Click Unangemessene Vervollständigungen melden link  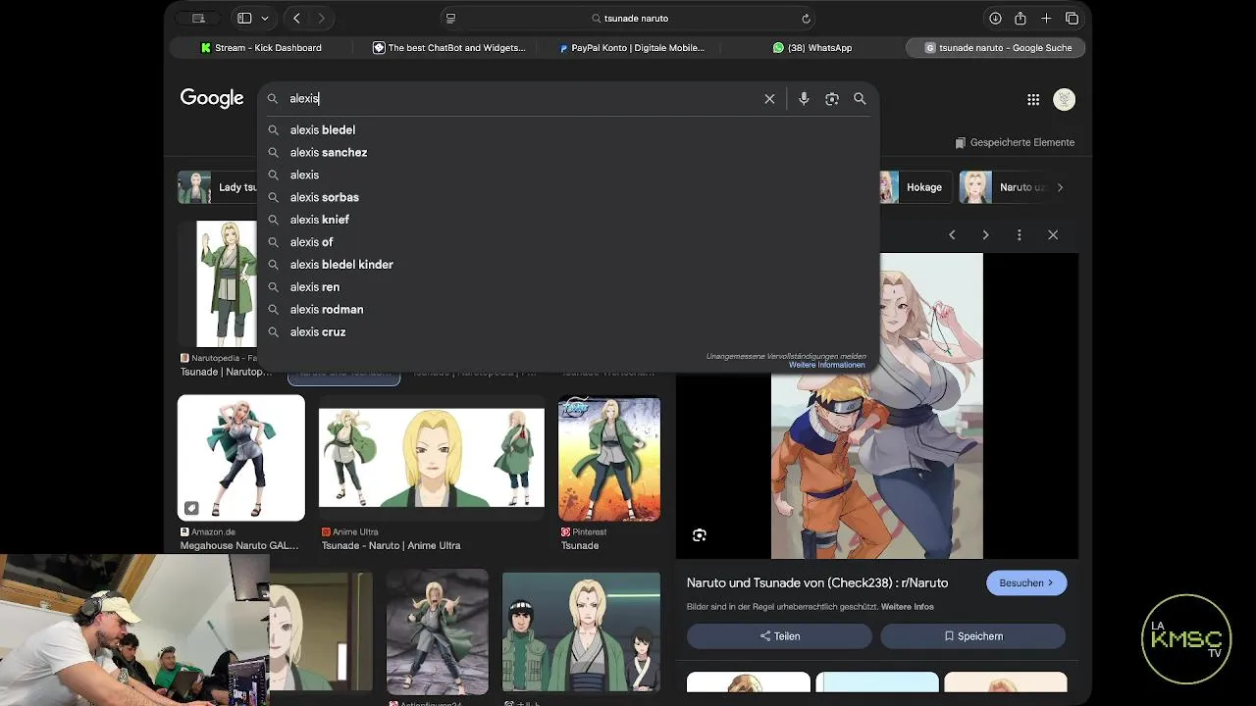pyautogui.click(x=786, y=356)
